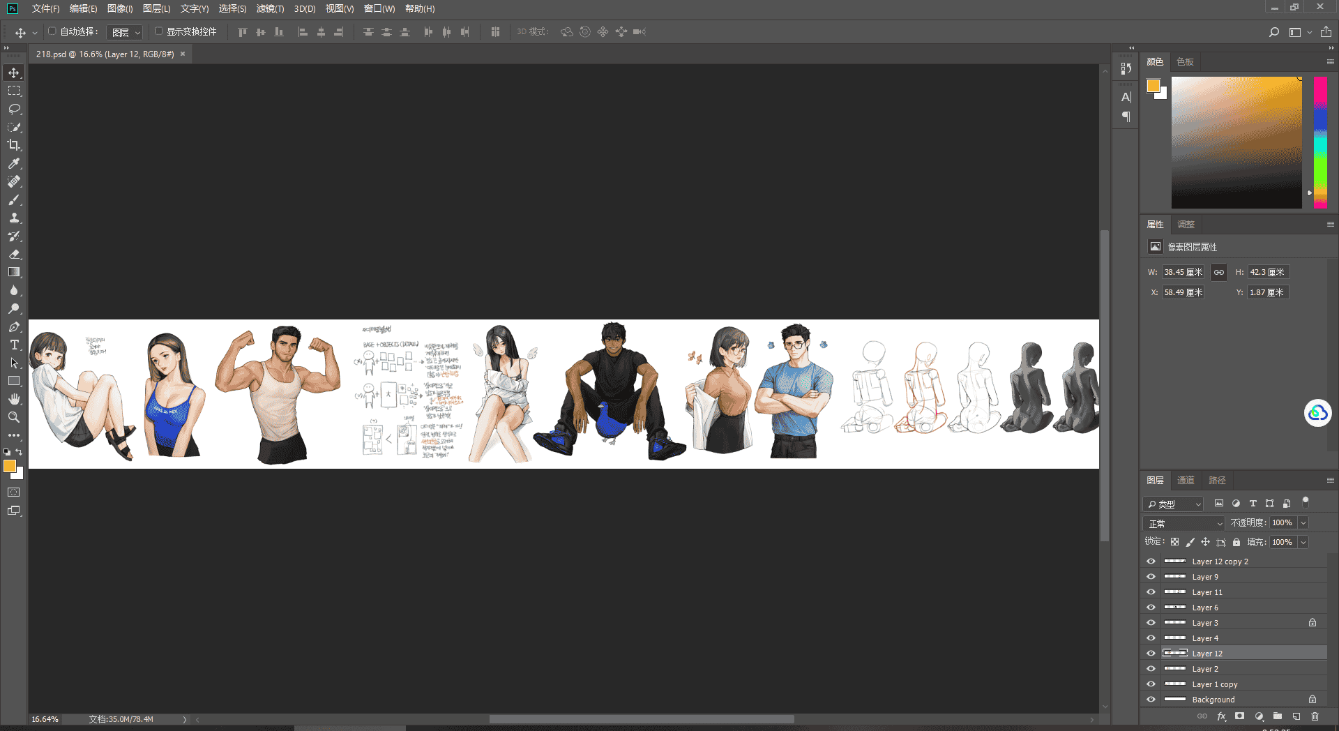This screenshot has height=731, width=1339.
Task: Click the foreground color swatch in toolbar
Action: [x=9, y=467]
